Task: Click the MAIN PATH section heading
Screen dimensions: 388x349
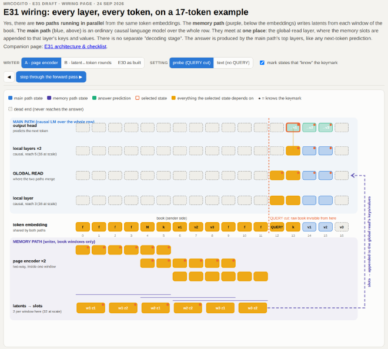Action: click(53, 122)
